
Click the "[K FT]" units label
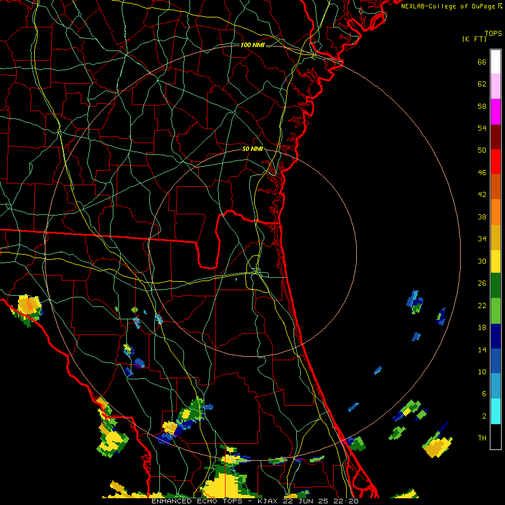[474, 39]
